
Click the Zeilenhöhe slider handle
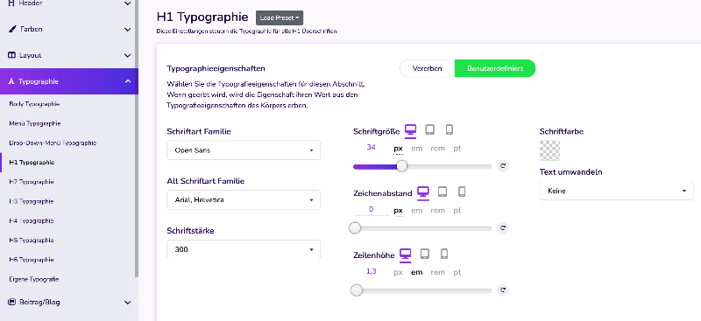tap(357, 290)
